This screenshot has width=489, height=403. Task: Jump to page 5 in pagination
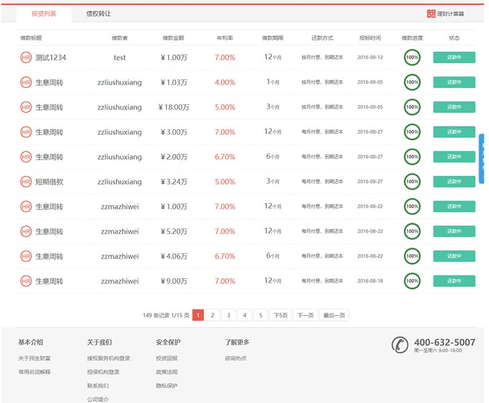coord(261,315)
